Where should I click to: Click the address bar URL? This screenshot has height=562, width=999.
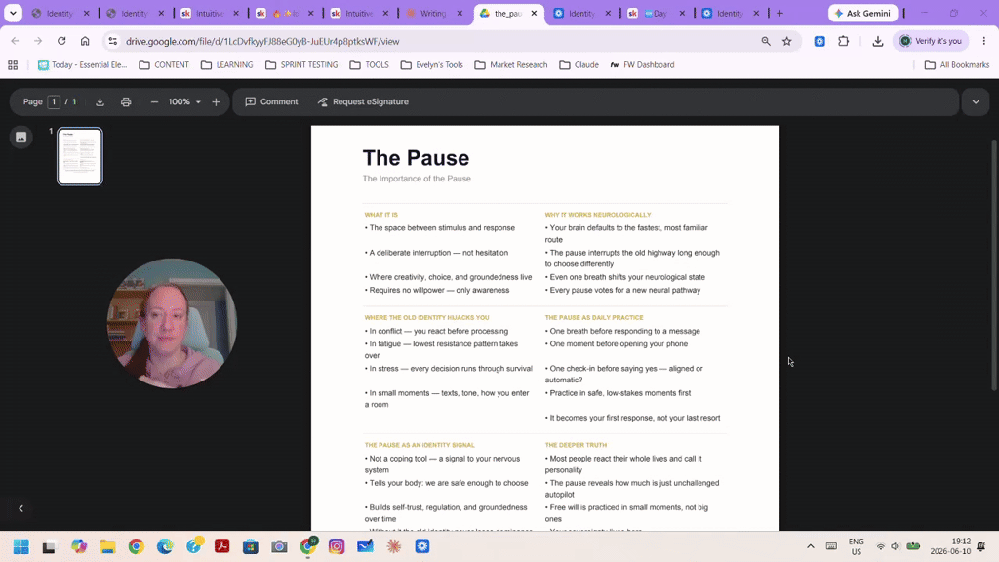click(x=262, y=41)
